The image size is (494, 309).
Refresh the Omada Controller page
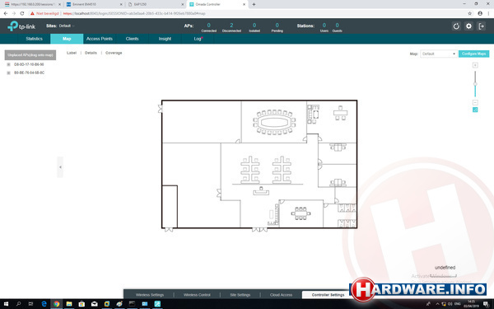click(x=456, y=26)
